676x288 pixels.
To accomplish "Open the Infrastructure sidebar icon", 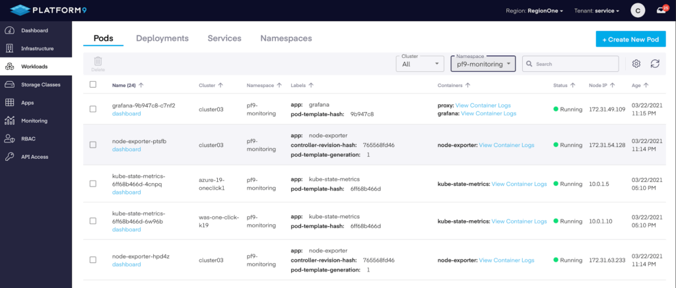I will (x=9, y=49).
